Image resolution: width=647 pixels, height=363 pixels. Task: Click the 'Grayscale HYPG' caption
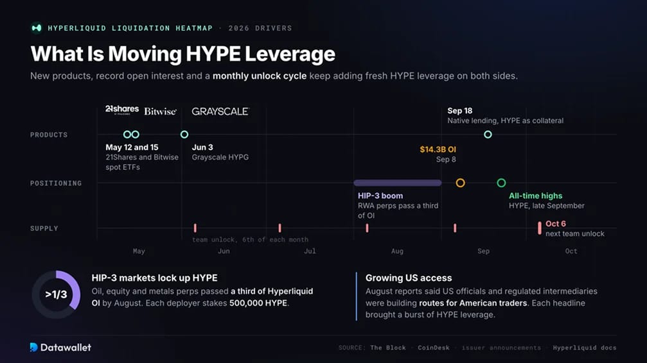click(x=220, y=157)
